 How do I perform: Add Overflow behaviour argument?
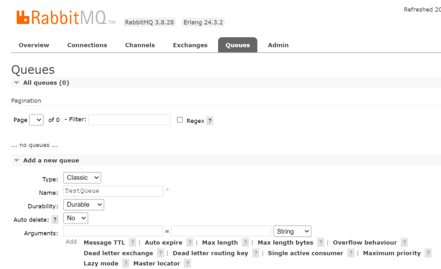point(365,242)
